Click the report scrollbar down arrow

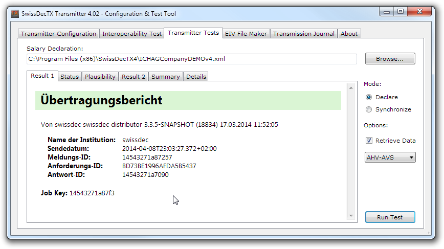click(351, 216)
